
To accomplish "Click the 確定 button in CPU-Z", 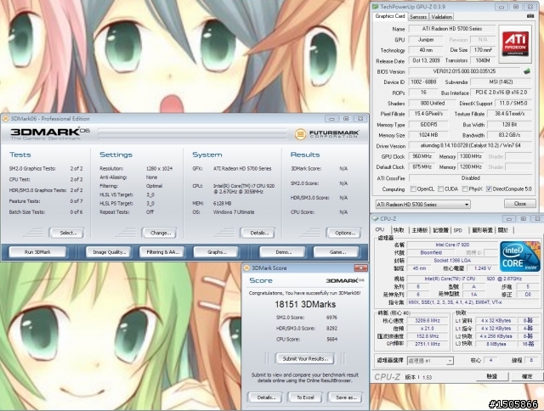I will click(527, 376).
